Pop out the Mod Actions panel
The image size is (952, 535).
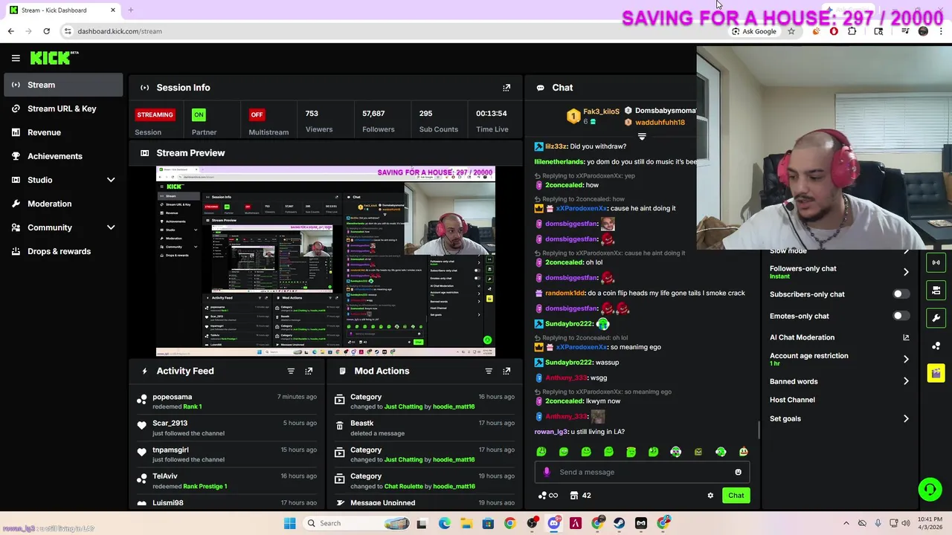coord(506,371)
